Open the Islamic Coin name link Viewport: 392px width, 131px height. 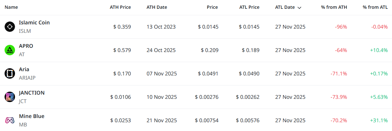click(x=34, y=23)
